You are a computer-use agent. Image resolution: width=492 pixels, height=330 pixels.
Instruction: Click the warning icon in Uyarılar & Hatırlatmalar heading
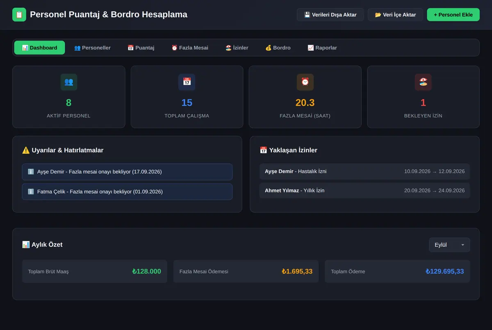click(26, 150)
